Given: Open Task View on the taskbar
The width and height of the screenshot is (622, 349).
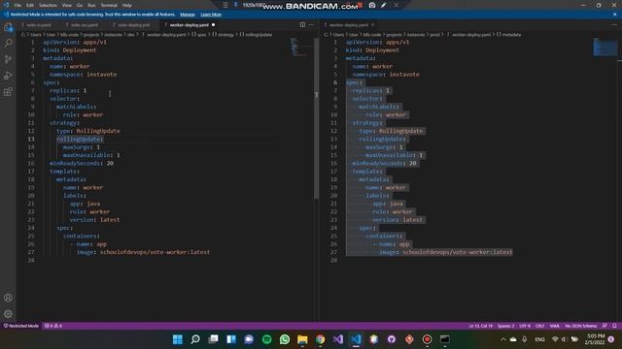Looking at the screenshot, I should [213, 339].
